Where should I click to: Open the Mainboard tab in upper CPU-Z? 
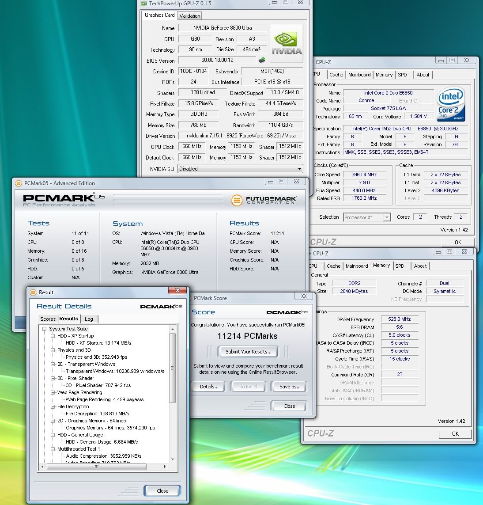click(x=359, y=75)
